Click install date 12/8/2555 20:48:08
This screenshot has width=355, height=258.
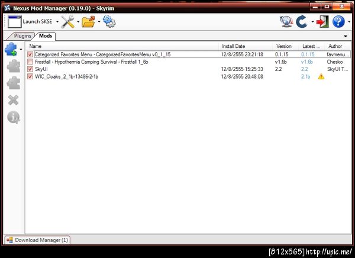(242, 76)
